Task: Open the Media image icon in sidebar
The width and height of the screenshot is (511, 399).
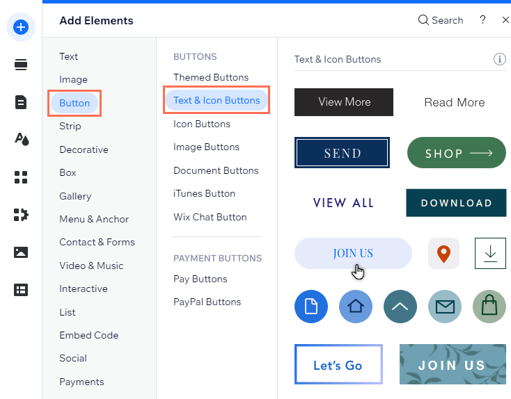Action: pos(21,252)
